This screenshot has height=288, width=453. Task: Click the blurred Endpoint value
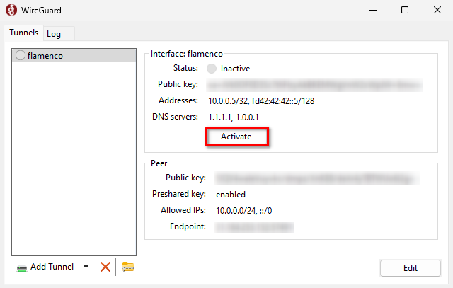254,227
